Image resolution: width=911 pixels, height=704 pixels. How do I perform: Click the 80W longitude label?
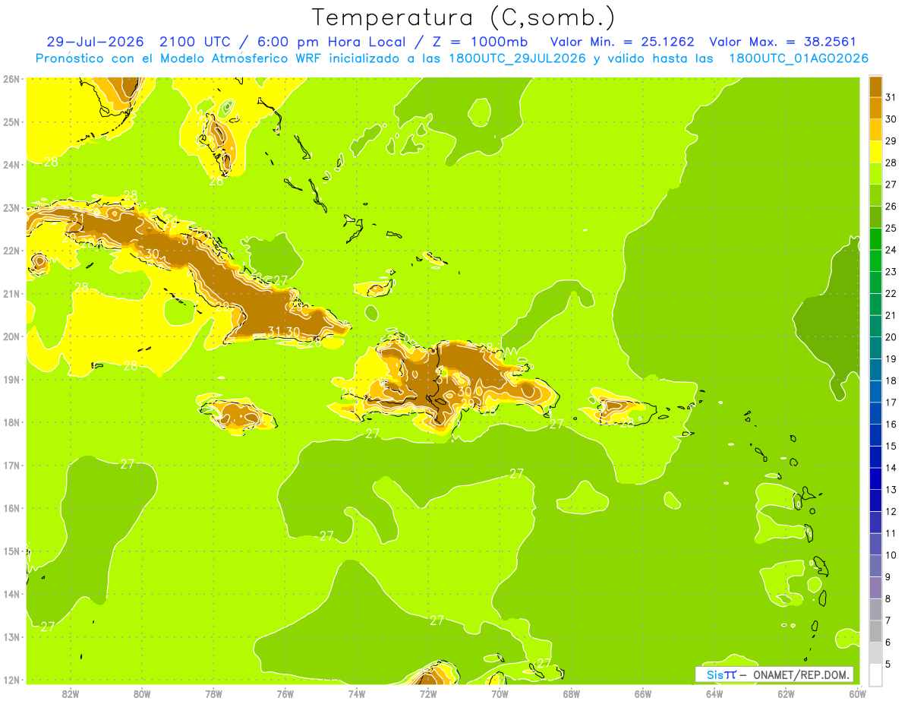141,693
